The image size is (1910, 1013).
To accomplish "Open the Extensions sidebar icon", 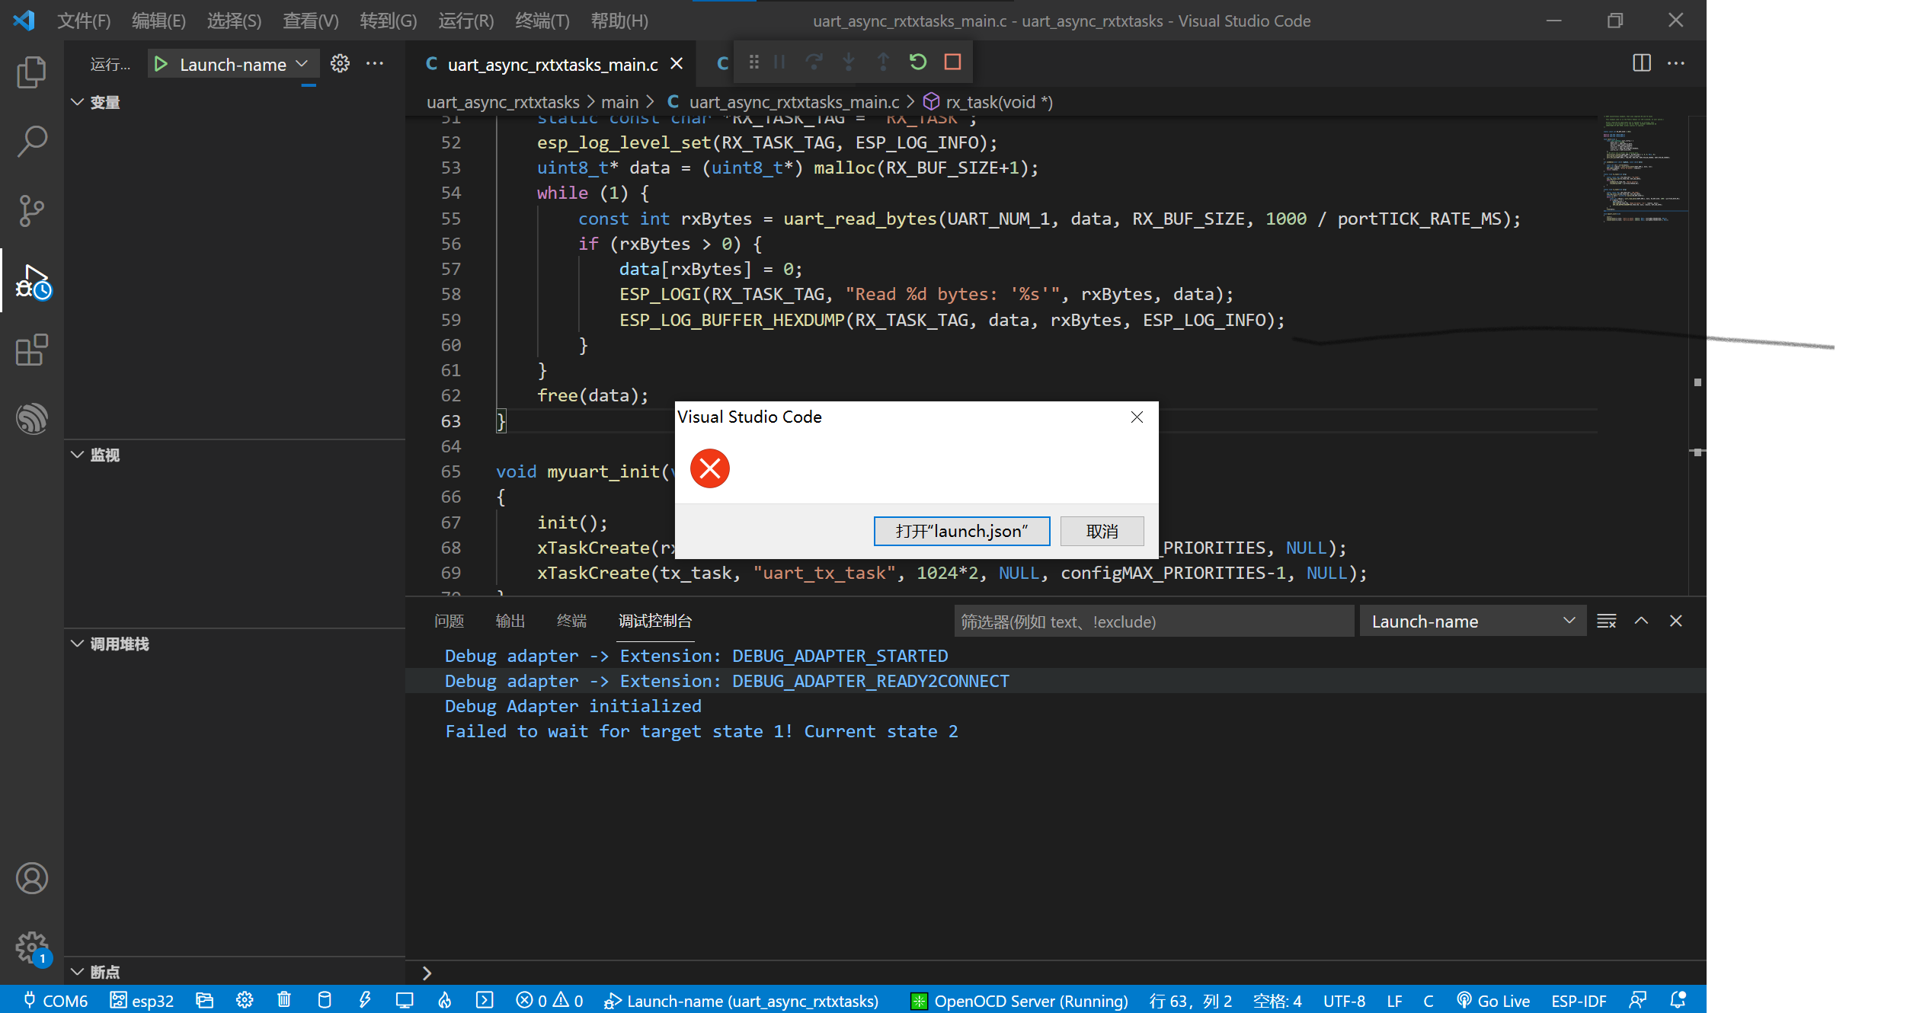I will point(31,351).
